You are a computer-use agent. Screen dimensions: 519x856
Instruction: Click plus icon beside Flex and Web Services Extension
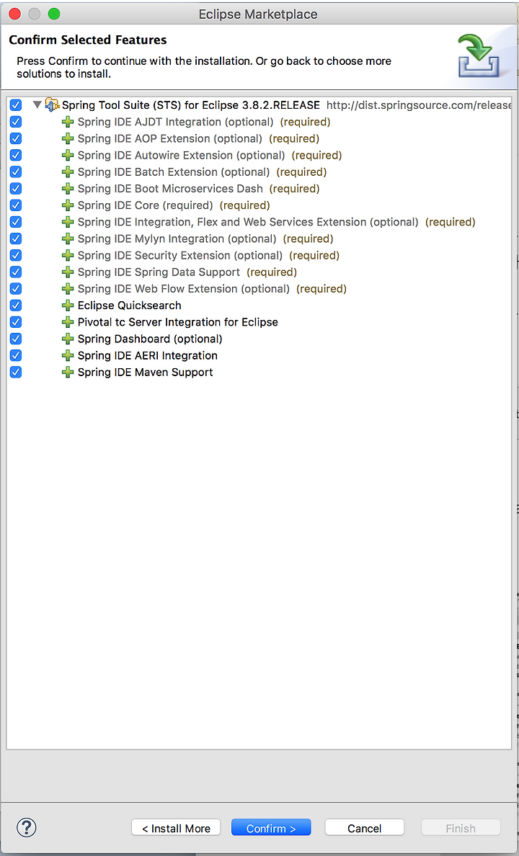[x=68, y=222]
